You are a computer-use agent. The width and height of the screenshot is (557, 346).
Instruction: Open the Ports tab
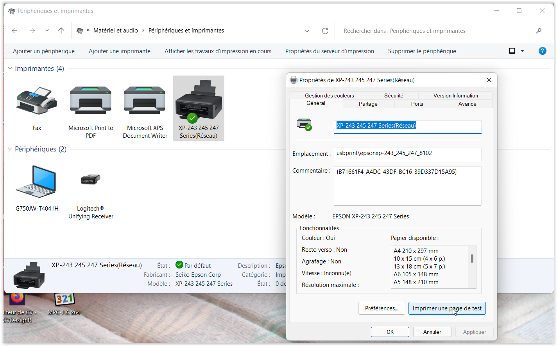417,104
